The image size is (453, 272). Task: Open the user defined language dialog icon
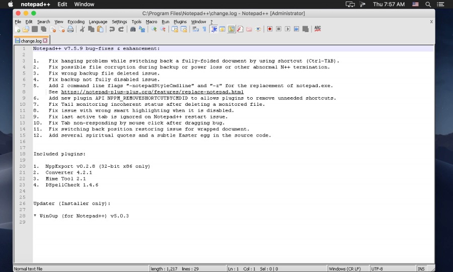222,29
